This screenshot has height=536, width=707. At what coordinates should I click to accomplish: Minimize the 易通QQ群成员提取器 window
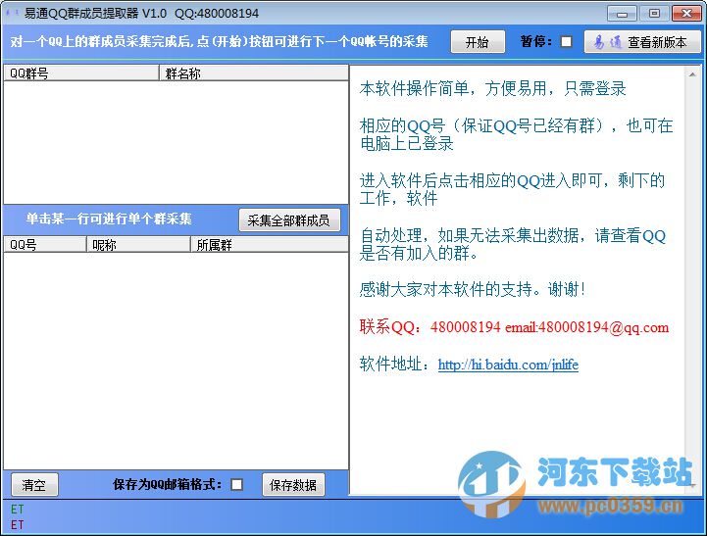622,14
